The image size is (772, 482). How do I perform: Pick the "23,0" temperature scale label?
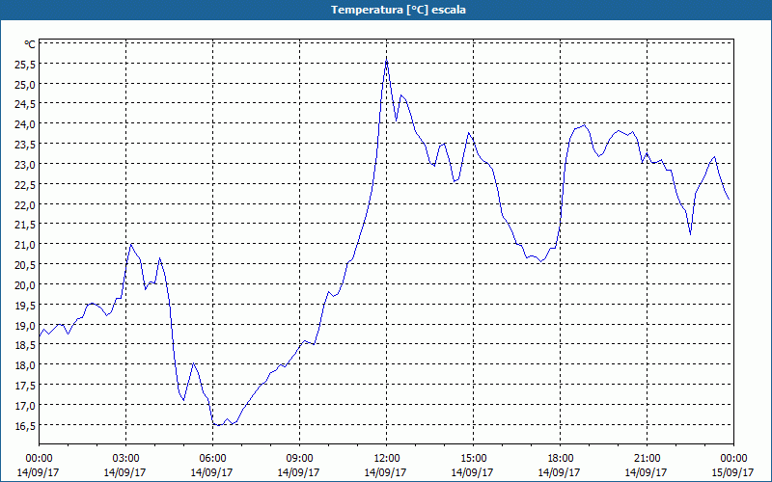pyautogui.click(x=25, y=164)
